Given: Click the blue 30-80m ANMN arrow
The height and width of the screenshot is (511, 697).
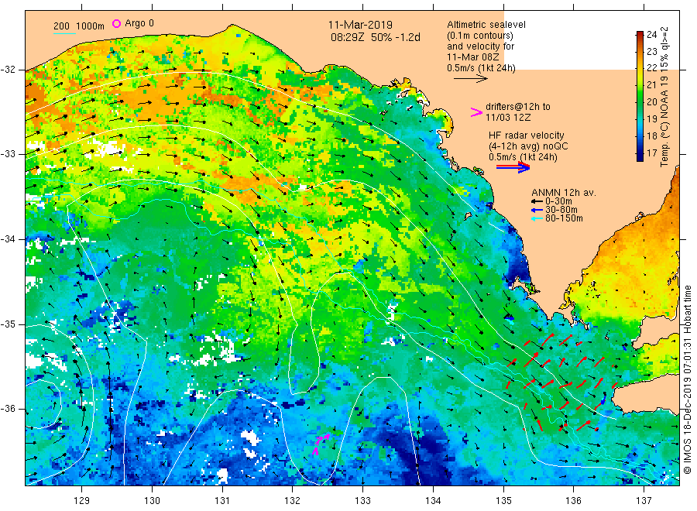Looking at the screenshot, I should pyautogui.click(x=537, y=210).
